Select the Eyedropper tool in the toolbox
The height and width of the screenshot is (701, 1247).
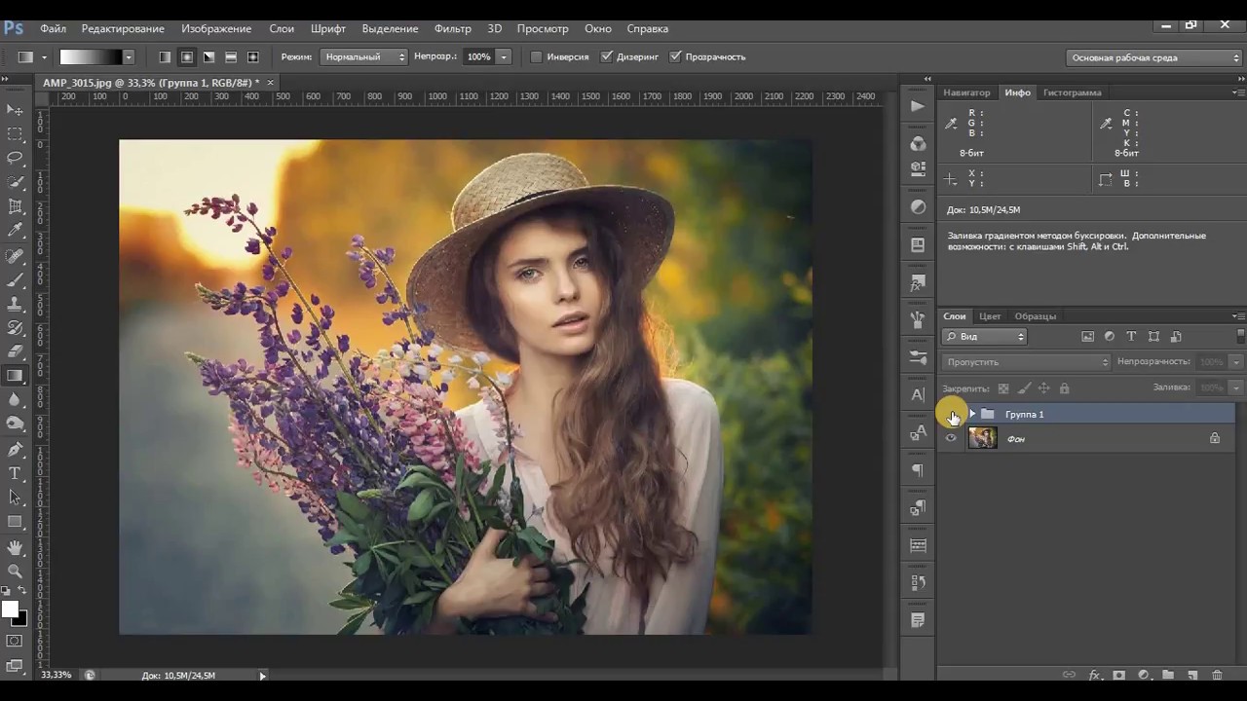pos(15,231)
